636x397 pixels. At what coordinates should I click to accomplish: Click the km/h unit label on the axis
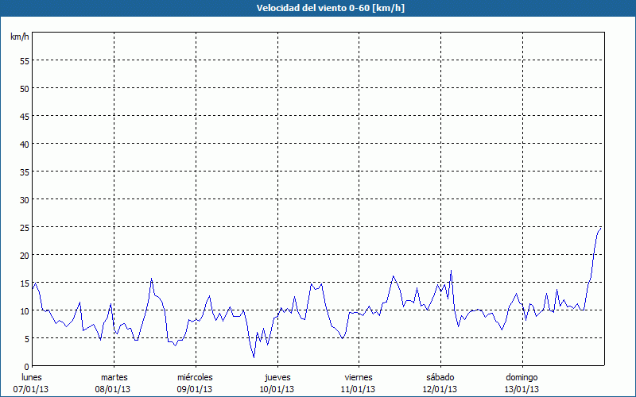click(19, 37)
